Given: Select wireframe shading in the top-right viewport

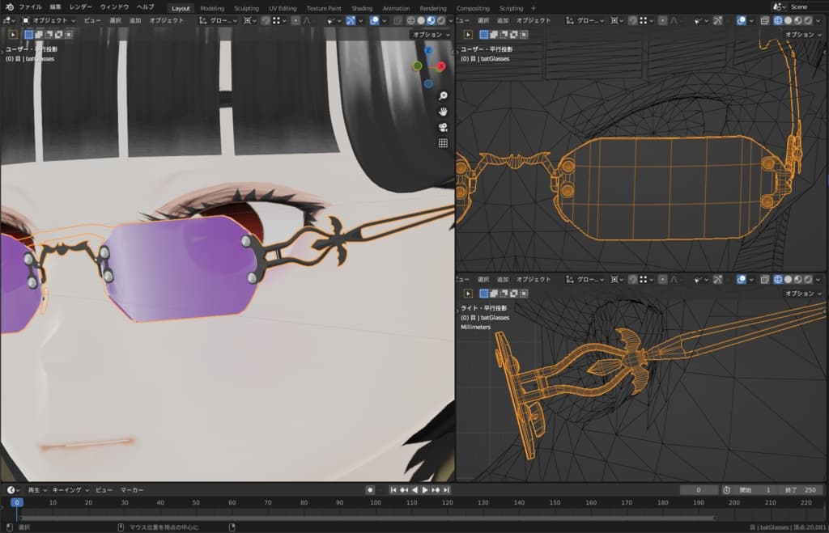Looking at the screenshot, I should (778, 20).
